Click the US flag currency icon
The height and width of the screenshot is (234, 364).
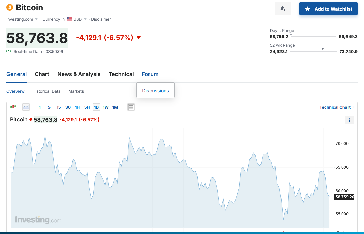[x=70, y=19]
